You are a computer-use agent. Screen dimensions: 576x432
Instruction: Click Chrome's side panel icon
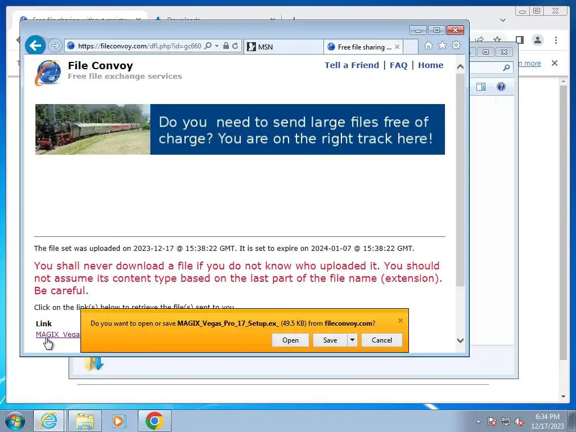(x=519, y=40)
